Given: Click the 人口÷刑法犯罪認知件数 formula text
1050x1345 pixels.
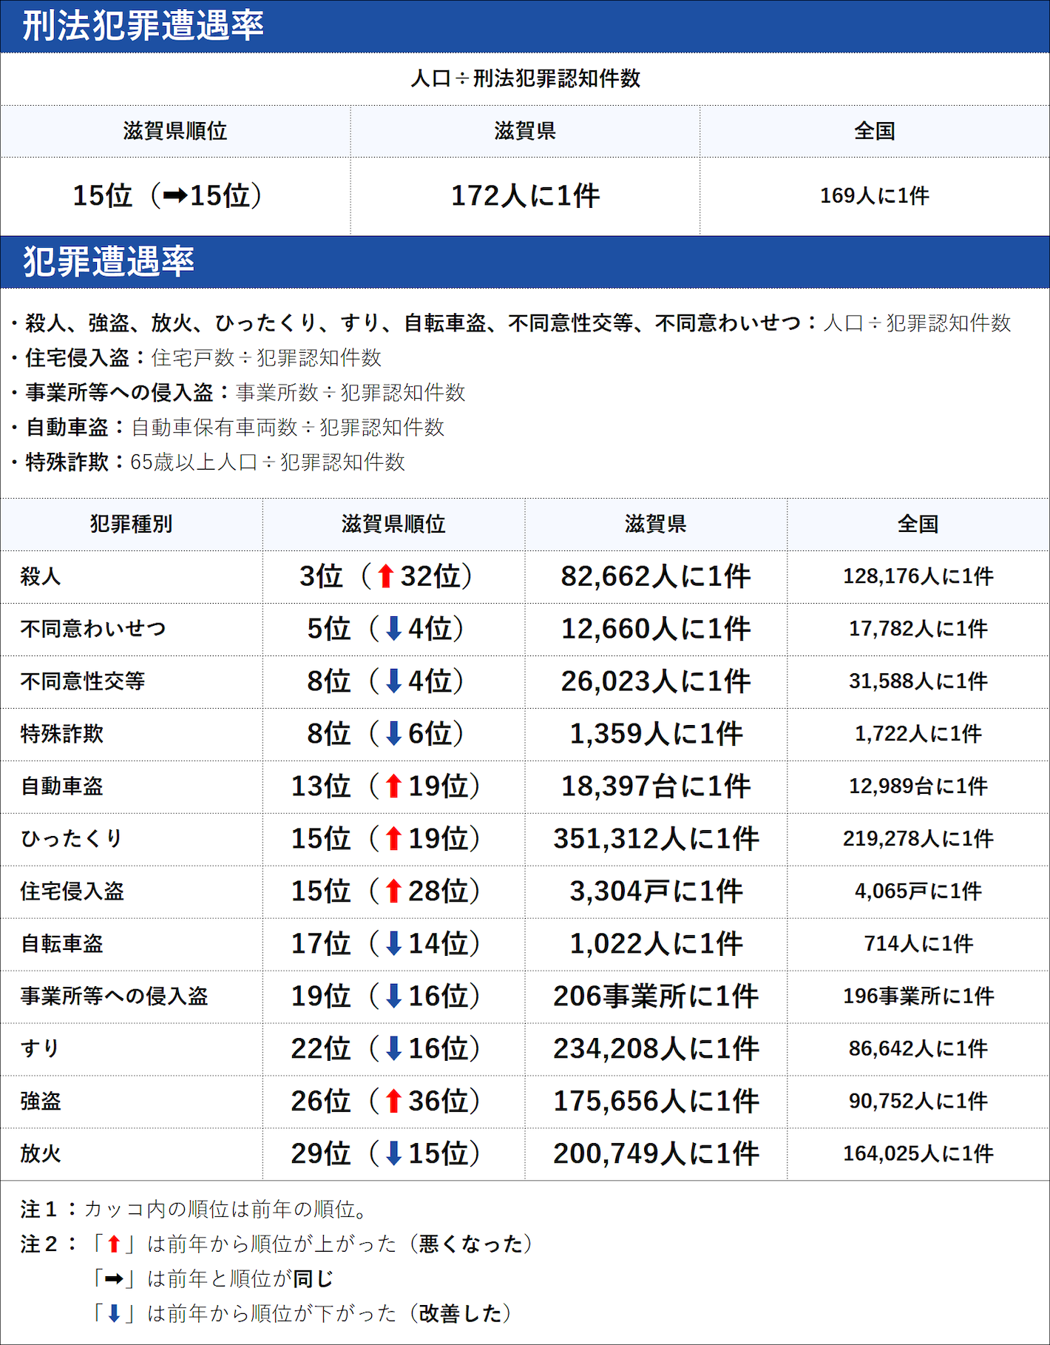Looking at the screenshot, I should coord(525,78).
